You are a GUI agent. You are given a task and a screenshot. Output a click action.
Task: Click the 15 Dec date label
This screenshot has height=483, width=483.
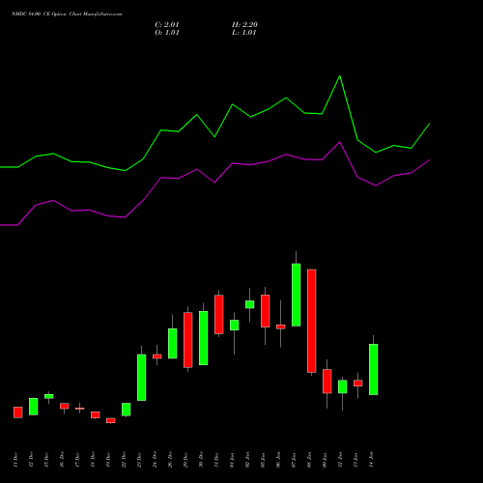click(46, 460)
